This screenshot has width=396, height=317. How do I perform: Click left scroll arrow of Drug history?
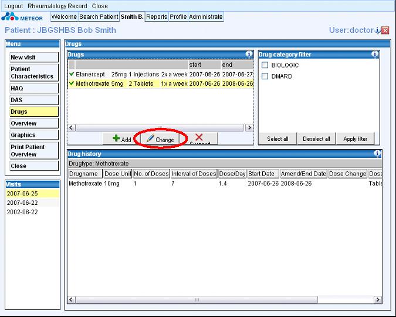coord(71,299)
